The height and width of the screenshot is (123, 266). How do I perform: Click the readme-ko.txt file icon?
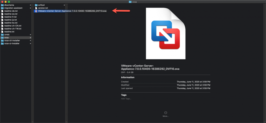pos(2,23)
